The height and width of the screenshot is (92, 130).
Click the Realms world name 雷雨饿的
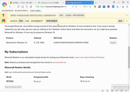(10, 81)
